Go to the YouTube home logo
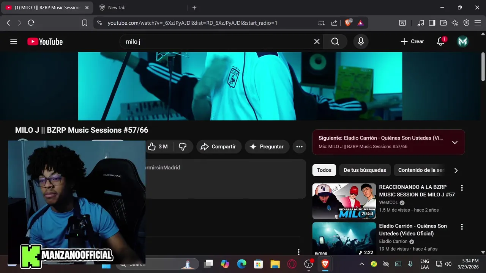 (45, 42)
